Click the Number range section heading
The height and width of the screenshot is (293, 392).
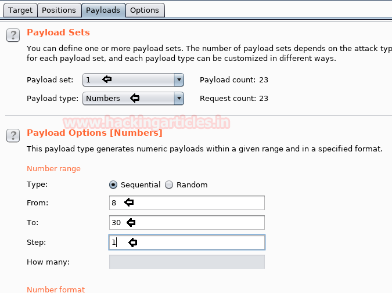pyautogui.click(x=53, y=168)
